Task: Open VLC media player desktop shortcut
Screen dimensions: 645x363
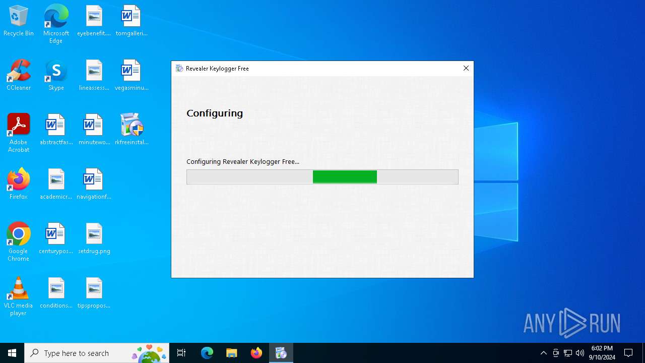Action: pos(19,296)
